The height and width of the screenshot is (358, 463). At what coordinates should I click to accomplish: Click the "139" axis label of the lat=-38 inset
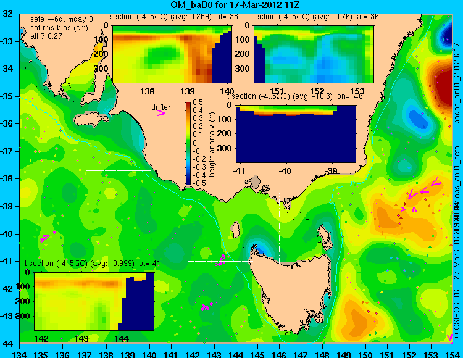188,91
